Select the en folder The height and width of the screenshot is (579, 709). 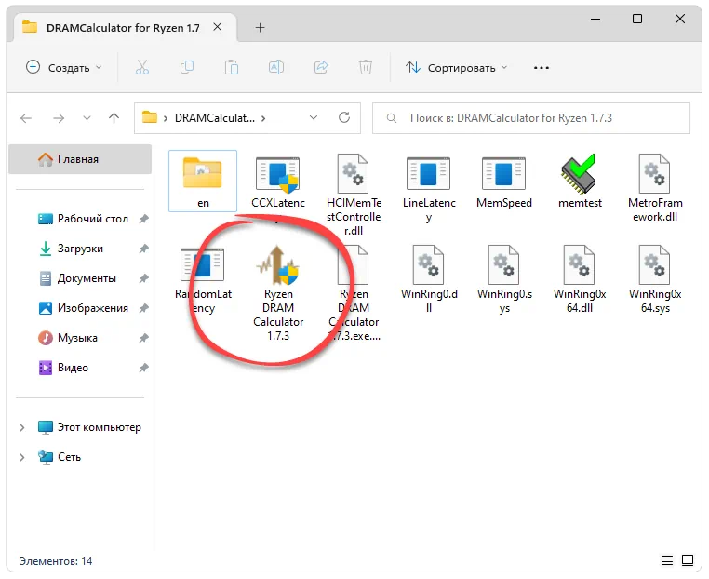point(203,181)
